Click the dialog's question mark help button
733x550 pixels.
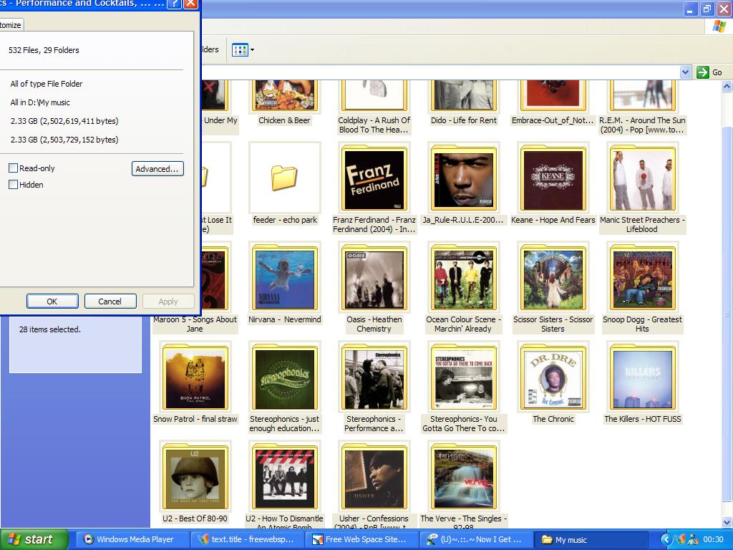point(174,4)
